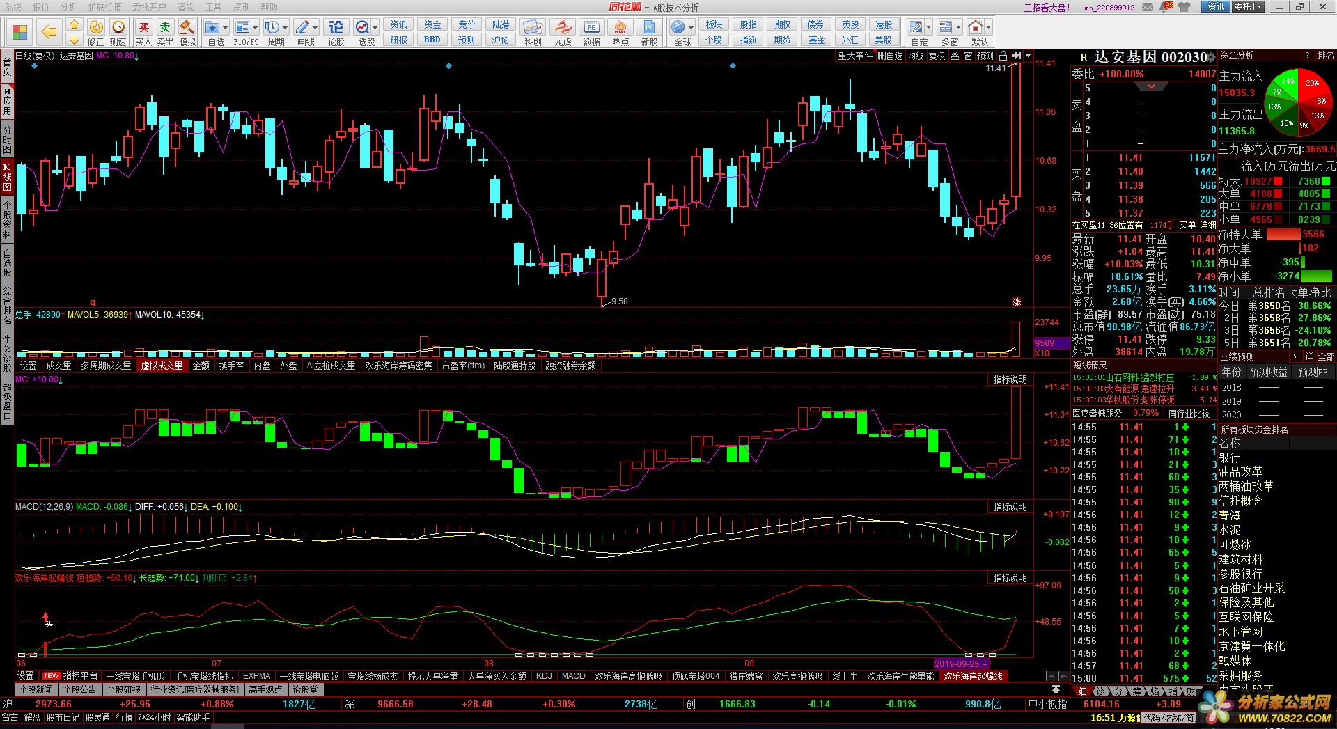Open the F10/F9 info icon
The height and width of the screenshot is (729, 1337).
pos(242,27)
